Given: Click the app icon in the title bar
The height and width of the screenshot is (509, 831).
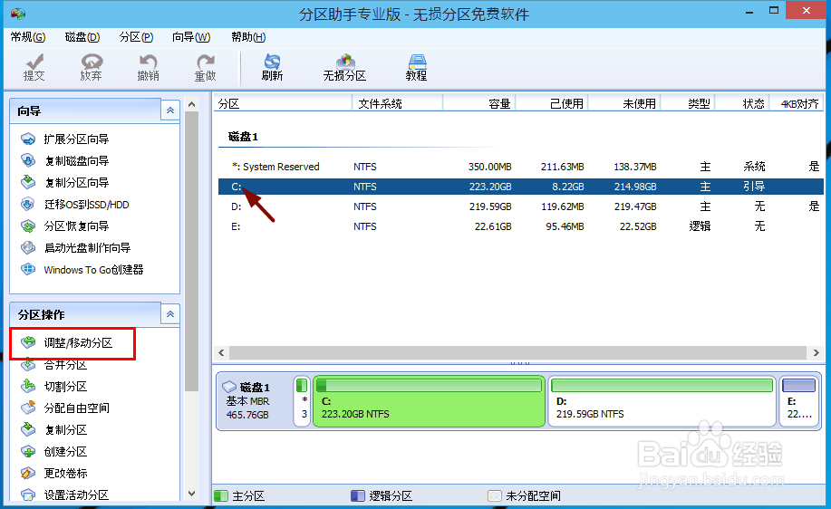Looking at the screenshot, I should tap(17, 13).
